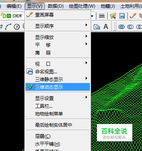This screenshot has width=142, height=151.
Task: Open the 数据(D) menu
Action: pos(56,6)
